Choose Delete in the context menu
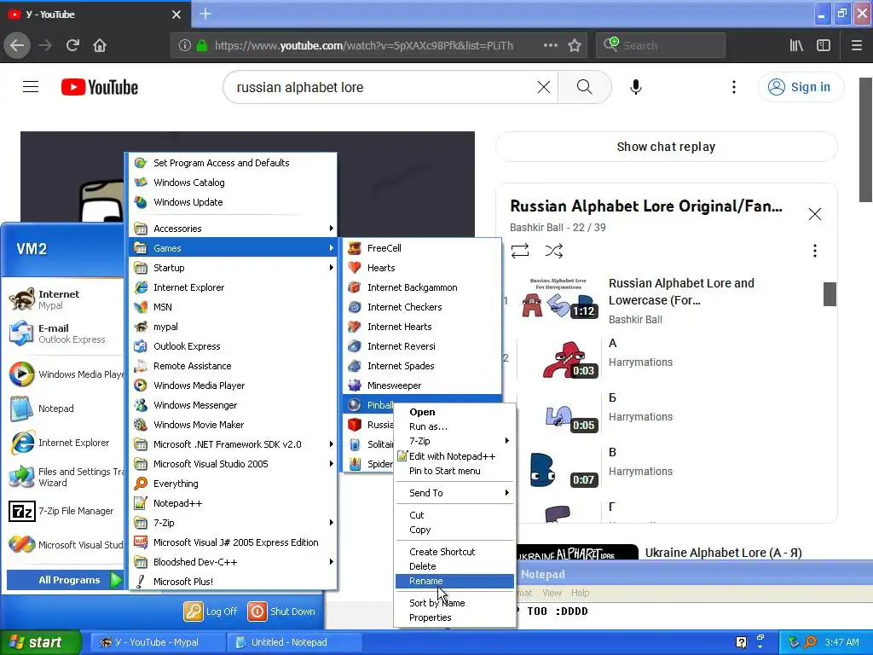873x655 pixels. coord(455,566)
